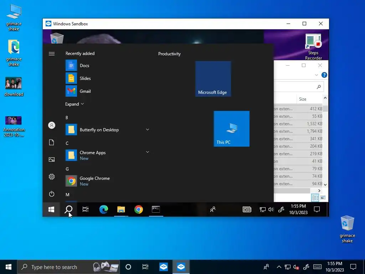Switch Explorer to details view

point(315,198)
